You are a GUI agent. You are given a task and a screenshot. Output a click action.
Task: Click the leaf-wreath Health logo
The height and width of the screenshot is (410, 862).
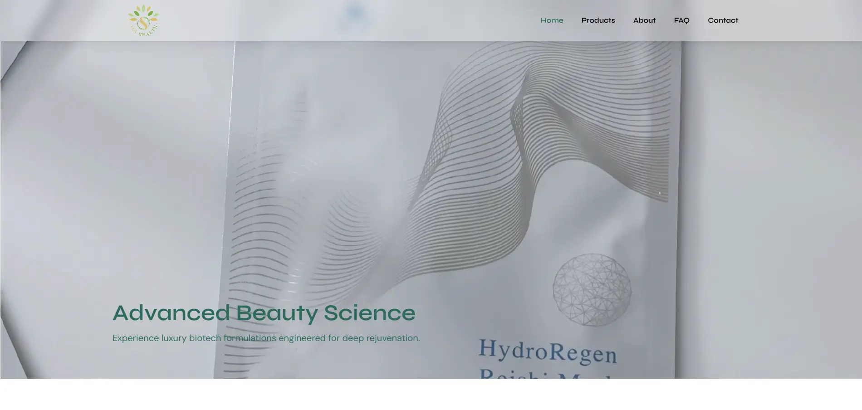pyautogui.click(x=143, y=20)
